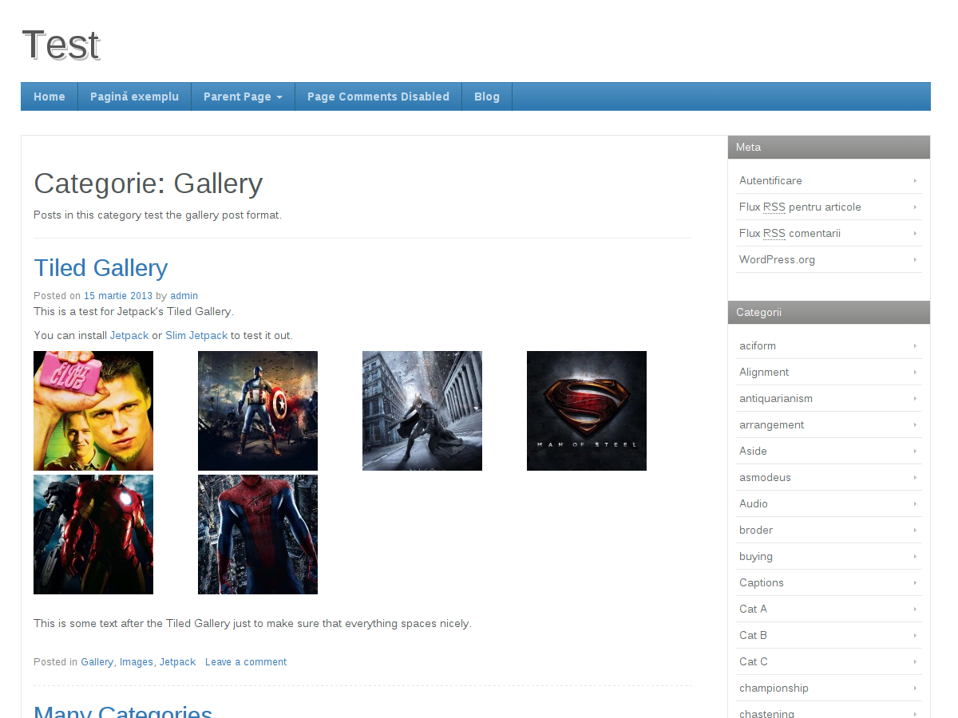The image size is (958, 718).
Task: Expand the arrow next to Autentificare
Action: [x=915, y=180]
